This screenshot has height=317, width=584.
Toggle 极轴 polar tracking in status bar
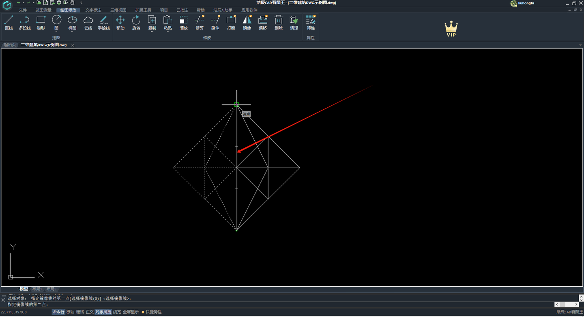(70, 312)
